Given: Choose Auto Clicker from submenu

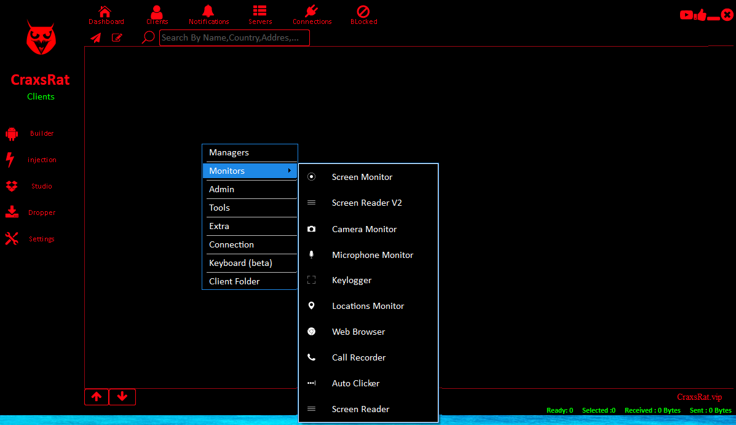Looking at the screenshot, I should pyautogui.click(x=368, y=383).
